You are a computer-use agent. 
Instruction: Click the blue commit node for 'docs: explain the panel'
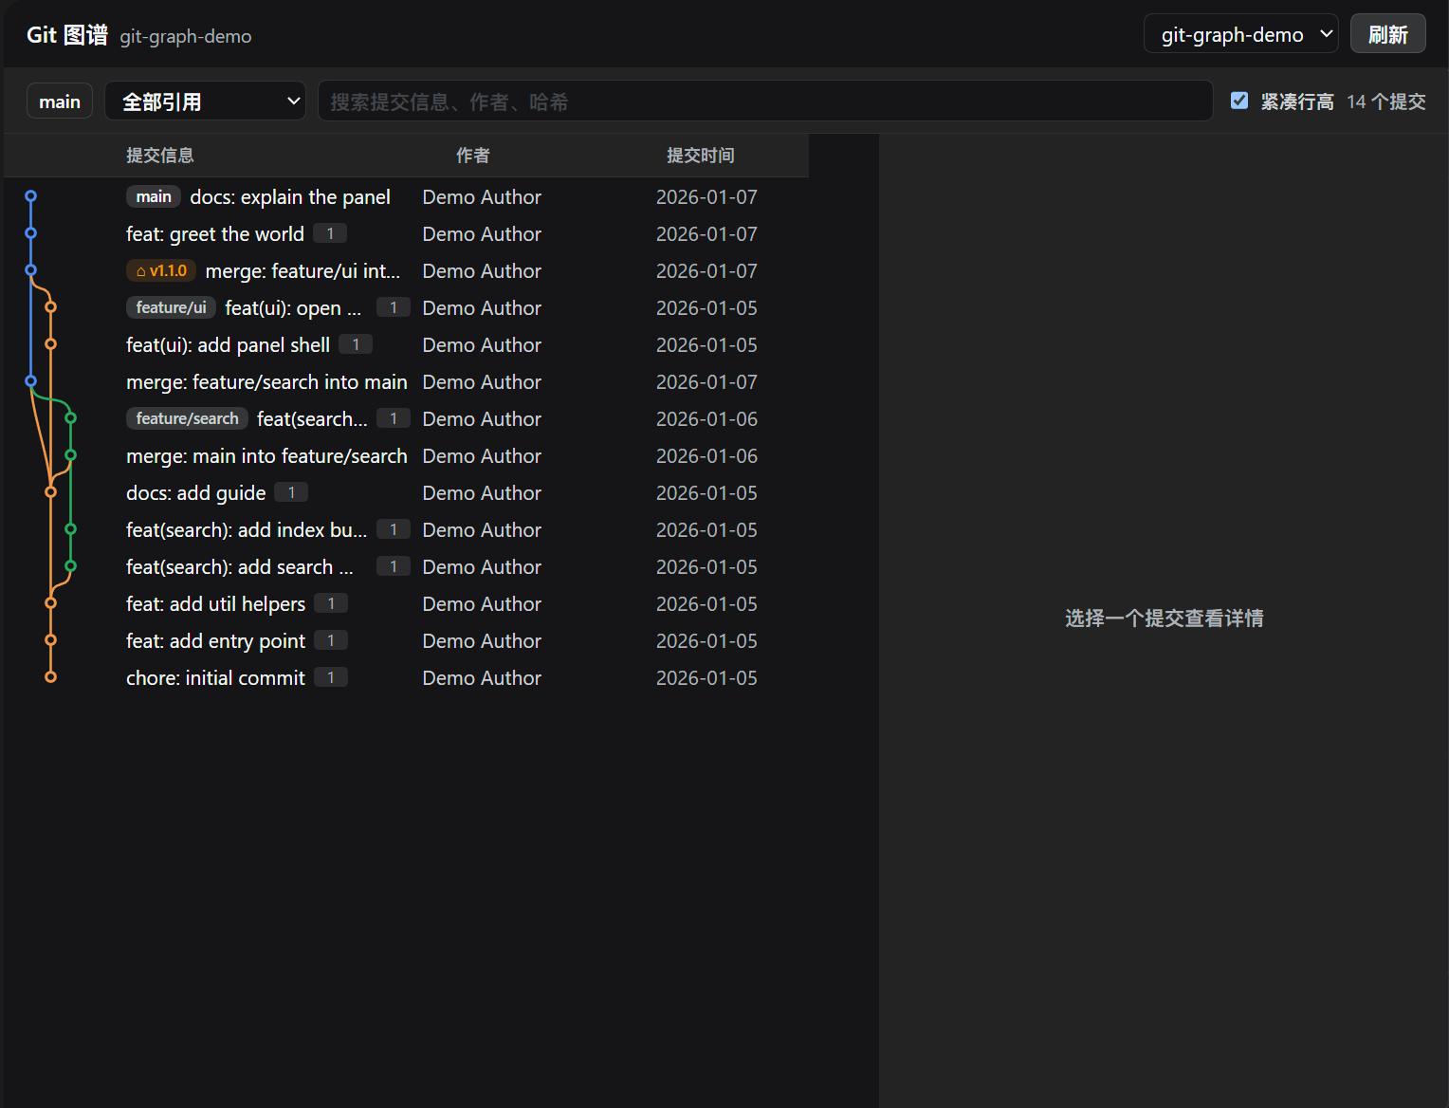[x=31, y=196]
